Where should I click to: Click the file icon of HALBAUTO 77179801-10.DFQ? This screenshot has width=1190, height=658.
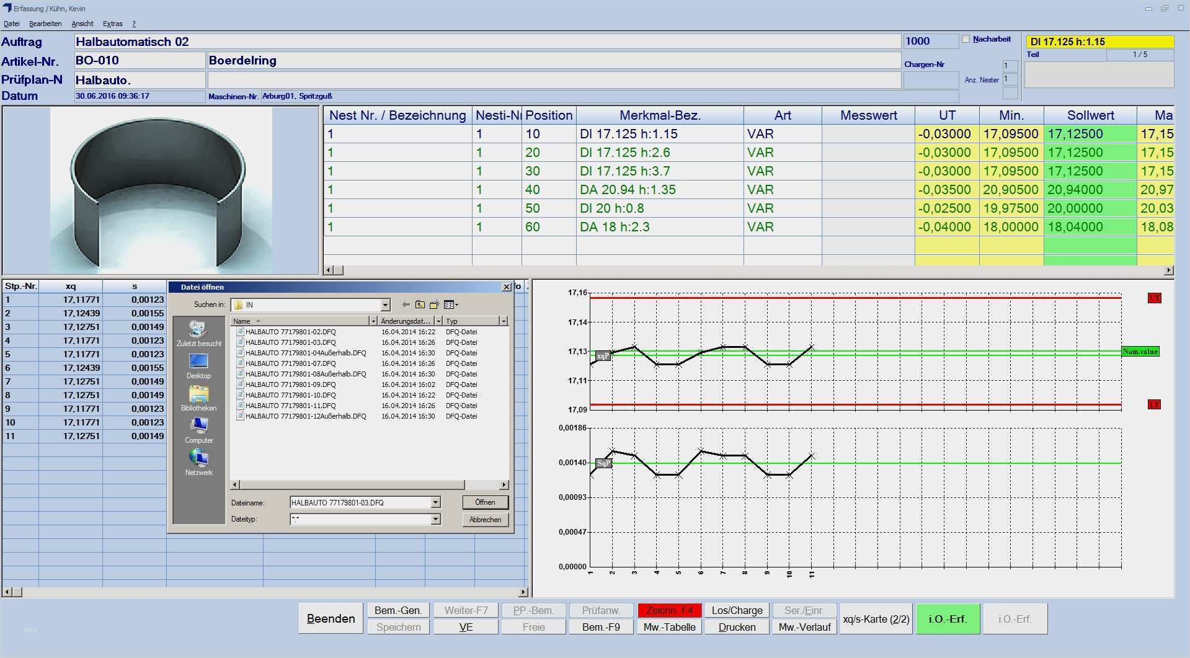(x=240, y=395)
